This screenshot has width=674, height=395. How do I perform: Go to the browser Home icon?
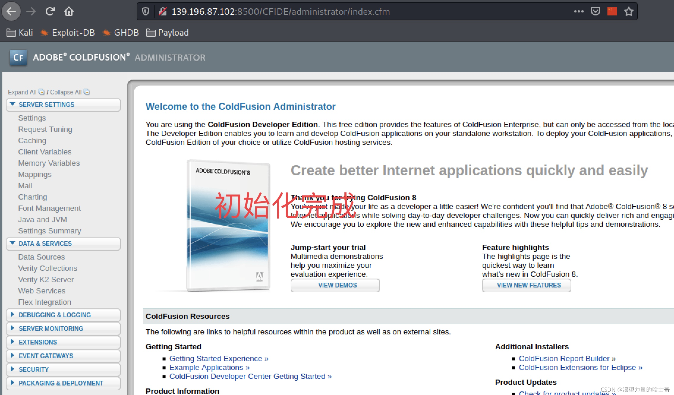point(69,12)
